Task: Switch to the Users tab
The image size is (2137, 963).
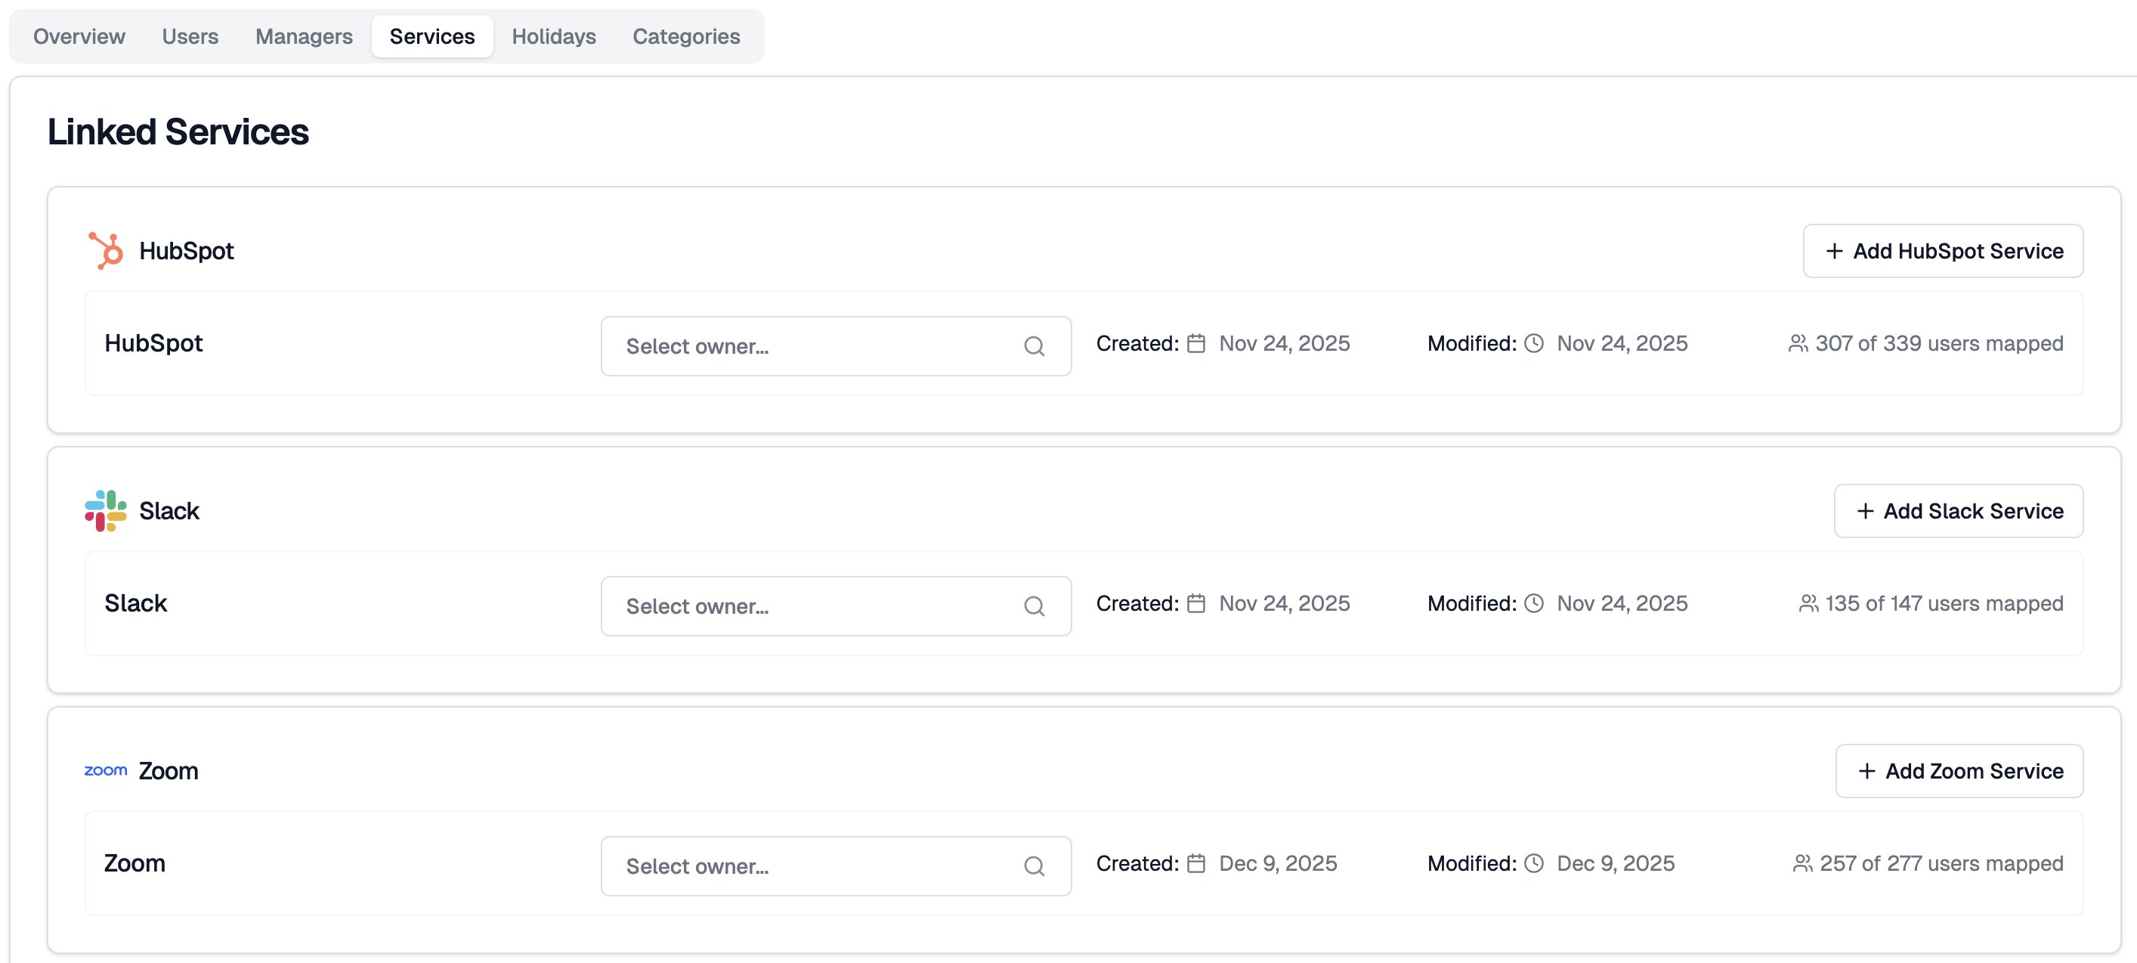Action: click(190, 36)
